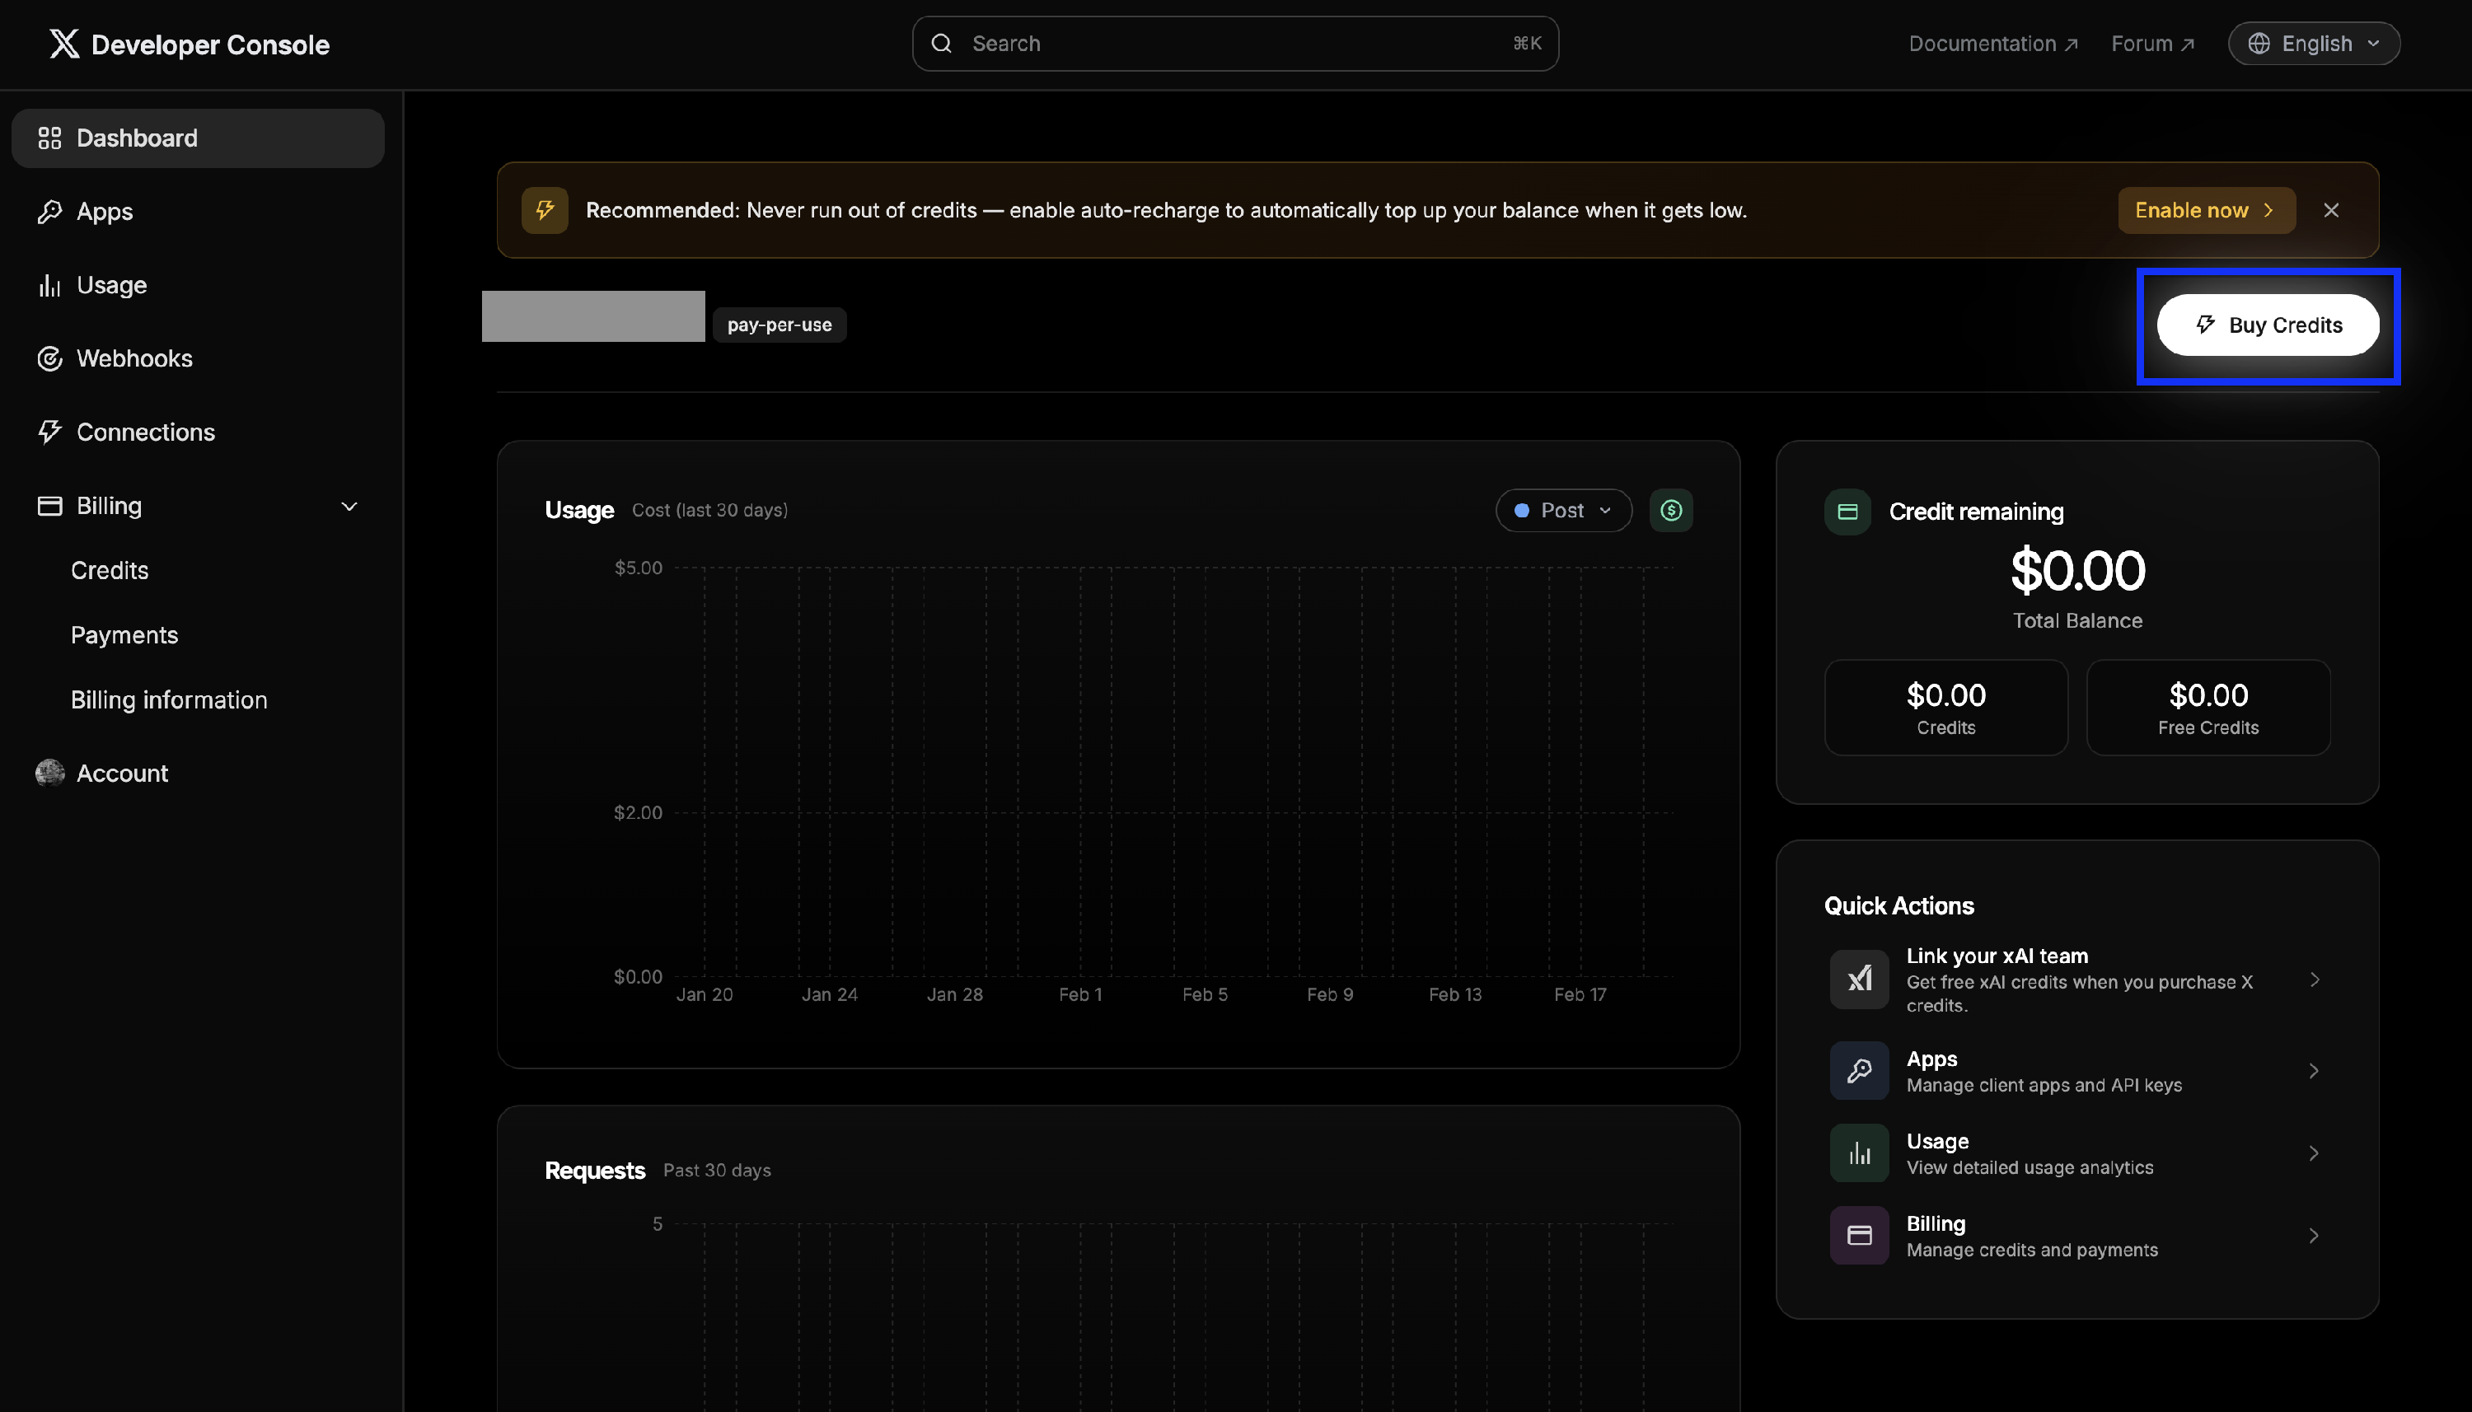Click the Billing card icon in Quick Actions
Viewport: 2472px width, 1412px height.
click(x=1858, y=1236)
